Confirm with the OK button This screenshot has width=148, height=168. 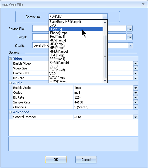coord(56,160)
